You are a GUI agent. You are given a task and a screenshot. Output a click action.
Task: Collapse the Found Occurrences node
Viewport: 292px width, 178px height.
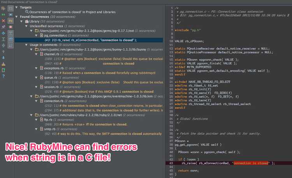pos(16,17)
